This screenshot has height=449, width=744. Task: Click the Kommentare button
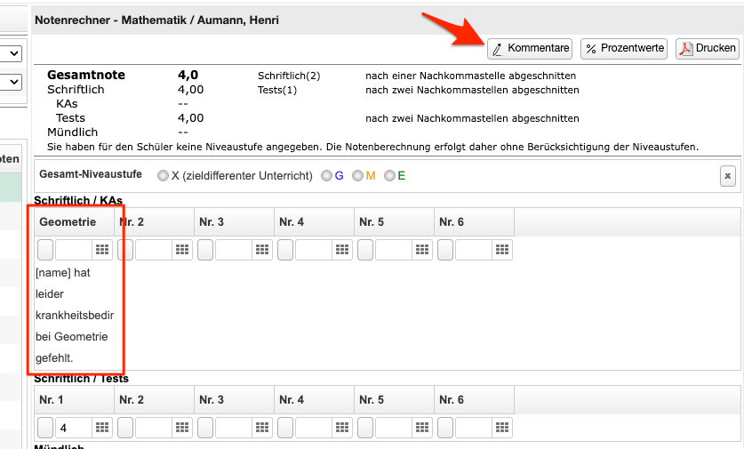pos(530,48)
